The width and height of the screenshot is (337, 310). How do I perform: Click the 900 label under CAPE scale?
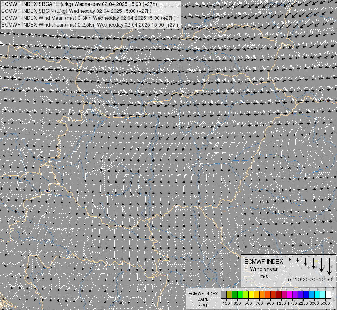click(270, 303)
